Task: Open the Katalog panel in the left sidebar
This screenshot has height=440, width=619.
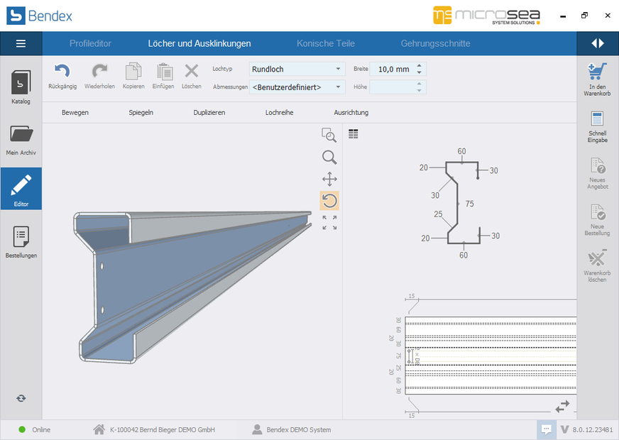Action: point(21,85)
